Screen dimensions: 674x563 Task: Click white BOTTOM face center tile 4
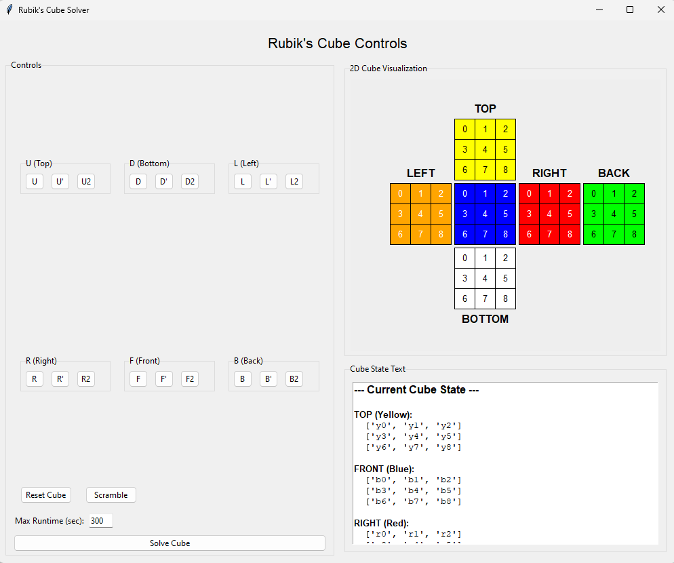485,278
